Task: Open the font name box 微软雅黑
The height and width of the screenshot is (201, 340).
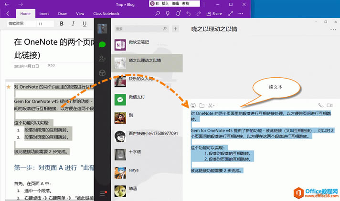Action: (x=20, y=24)
